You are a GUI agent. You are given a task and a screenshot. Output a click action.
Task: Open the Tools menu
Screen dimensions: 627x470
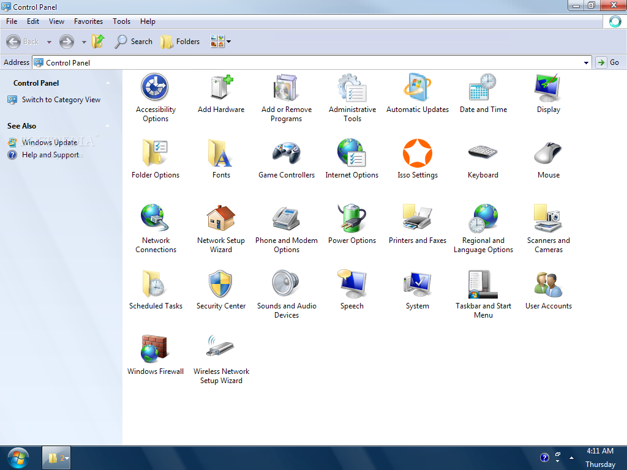(121, 21)
